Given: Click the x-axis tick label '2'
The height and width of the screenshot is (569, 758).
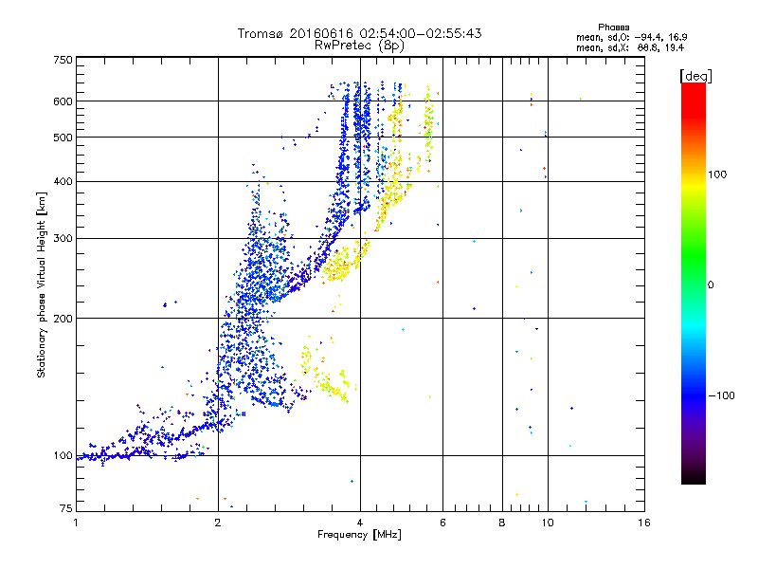Looking at the screenshot, I should tap(218, 523).
